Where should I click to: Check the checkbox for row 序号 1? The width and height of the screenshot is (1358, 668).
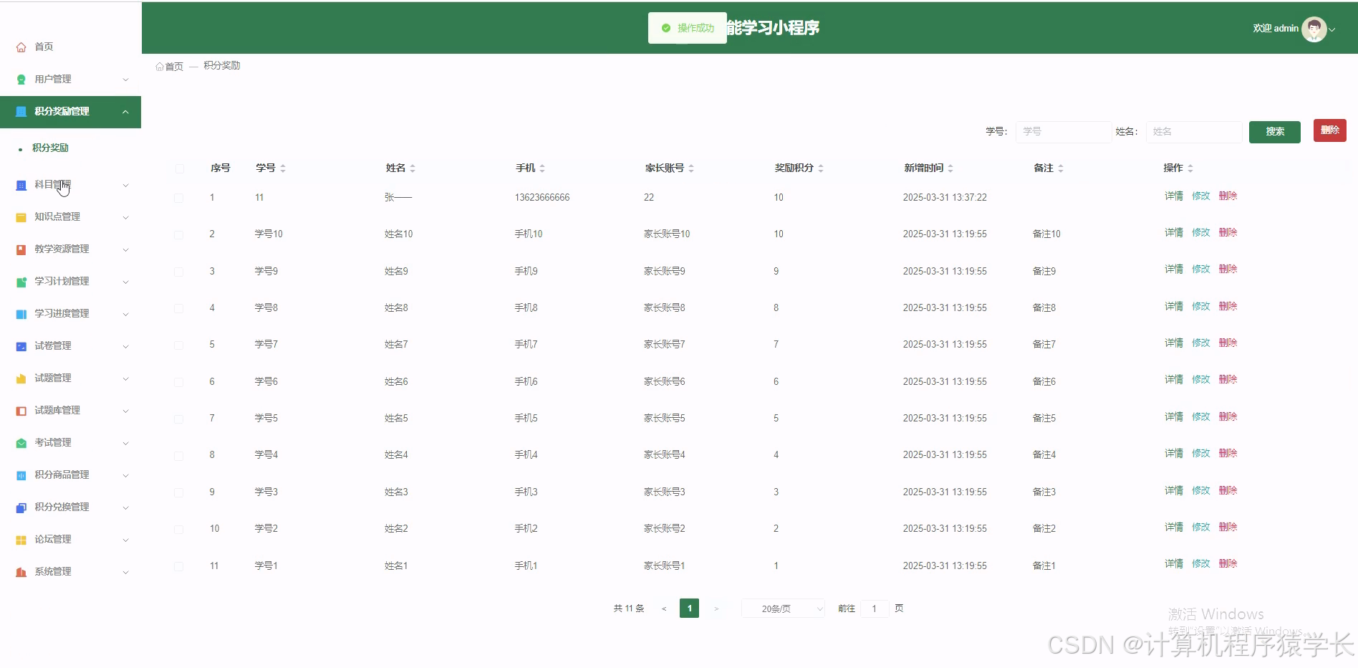click(179, 197)
